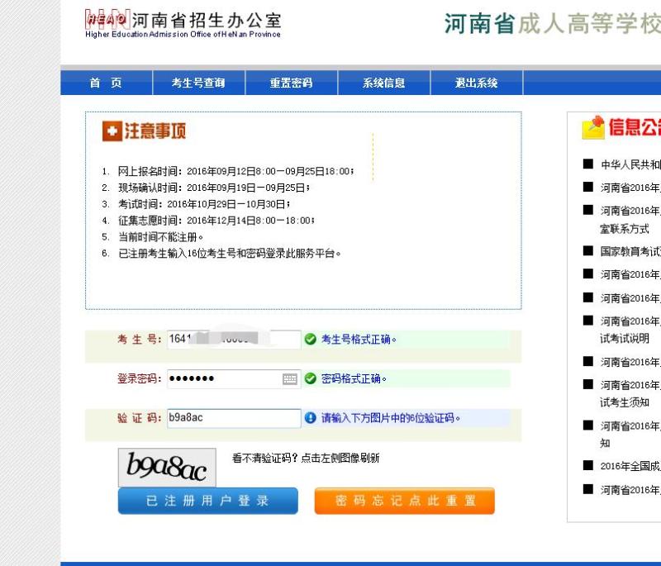Click the orange 密码忘记点此重置 button

(405, 501)
